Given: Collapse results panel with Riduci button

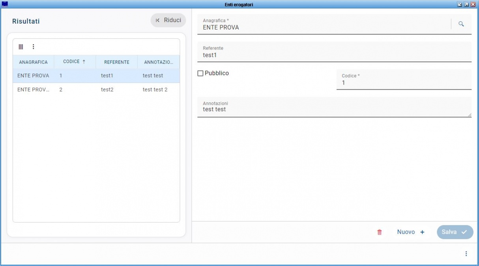Looking at the screenshot, I should (168, 20).
